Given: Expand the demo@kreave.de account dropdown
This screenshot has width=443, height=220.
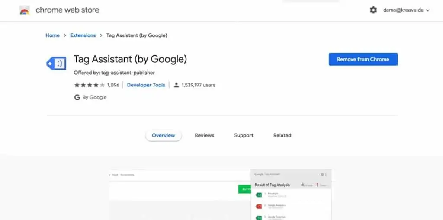Looking at the screenshot, I should pos(406,10).
